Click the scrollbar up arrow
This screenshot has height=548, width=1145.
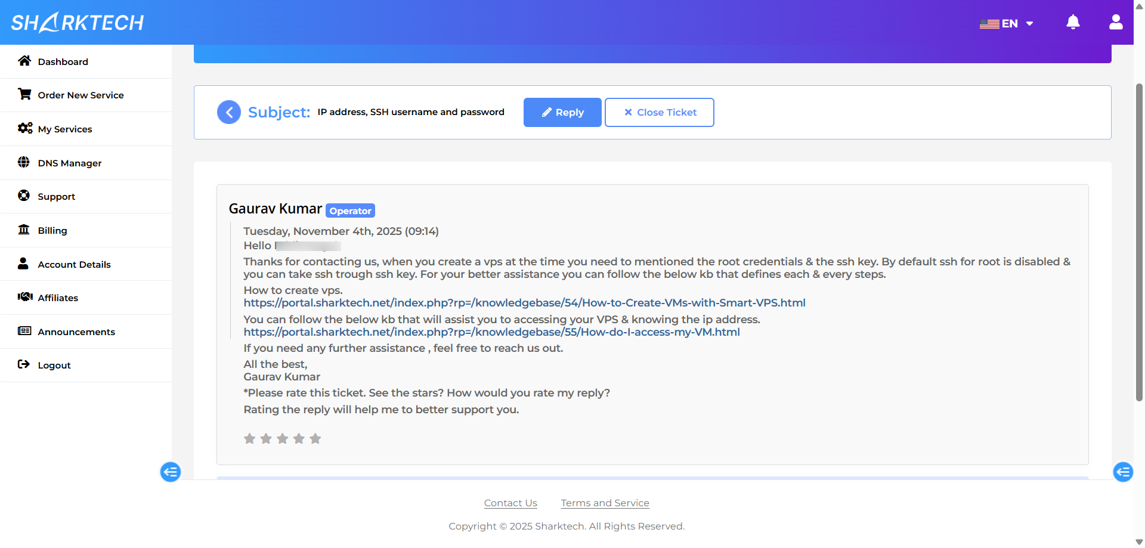pos(1139,6)
